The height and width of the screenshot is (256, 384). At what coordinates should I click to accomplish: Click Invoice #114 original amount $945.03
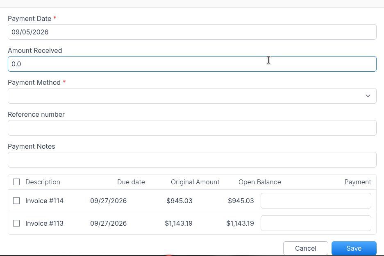[180, 201]
